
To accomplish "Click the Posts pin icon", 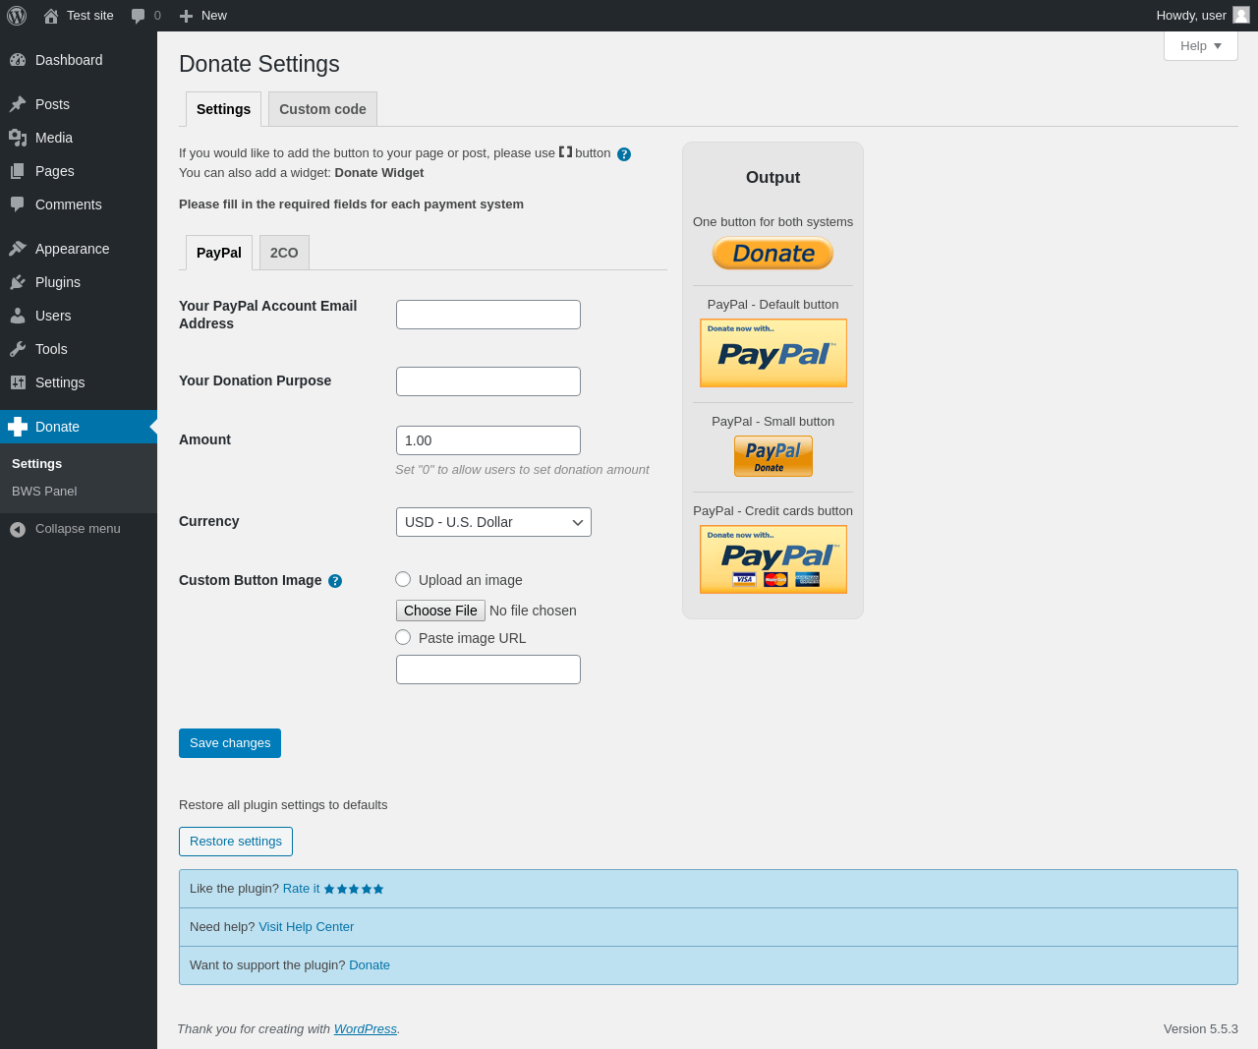I will pyautogui.click(x=18, y=104).
